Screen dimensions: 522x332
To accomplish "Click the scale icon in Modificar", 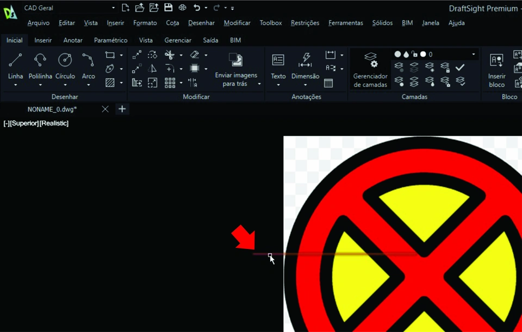I will (152, 83).
